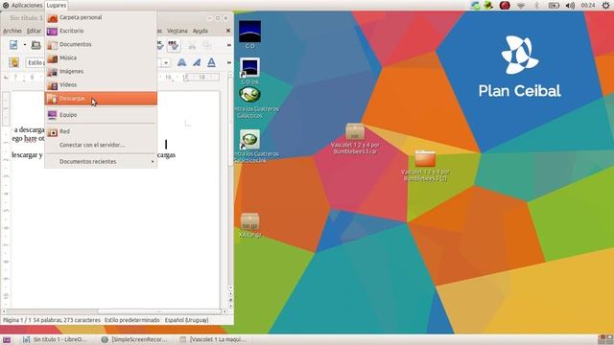
Task: Toggle Italic formatting
Action: pos(197,62)
